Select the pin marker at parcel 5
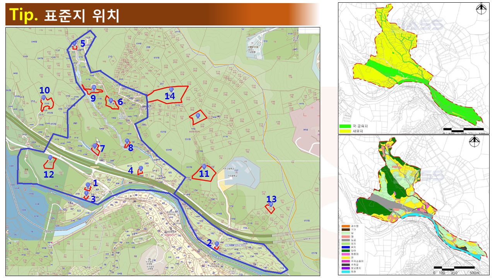Viewport: 495px width, 278px height. [74, 44]
